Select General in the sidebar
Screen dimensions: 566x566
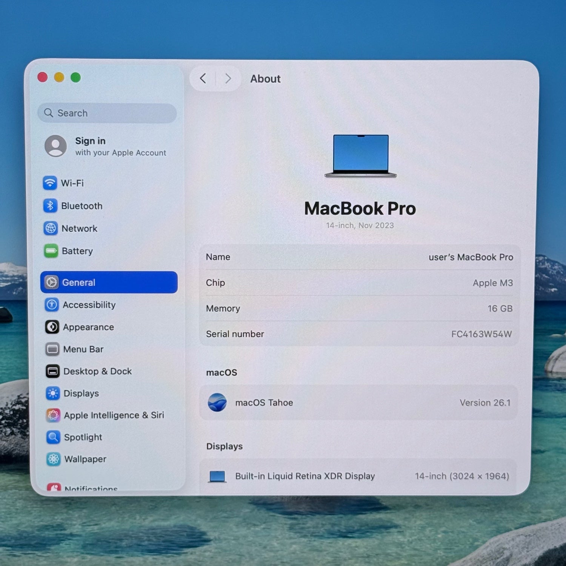109,282
